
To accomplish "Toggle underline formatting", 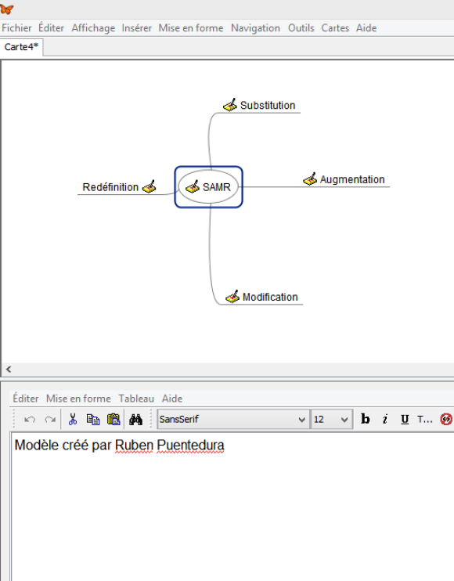I will click(x=405, y=420).
